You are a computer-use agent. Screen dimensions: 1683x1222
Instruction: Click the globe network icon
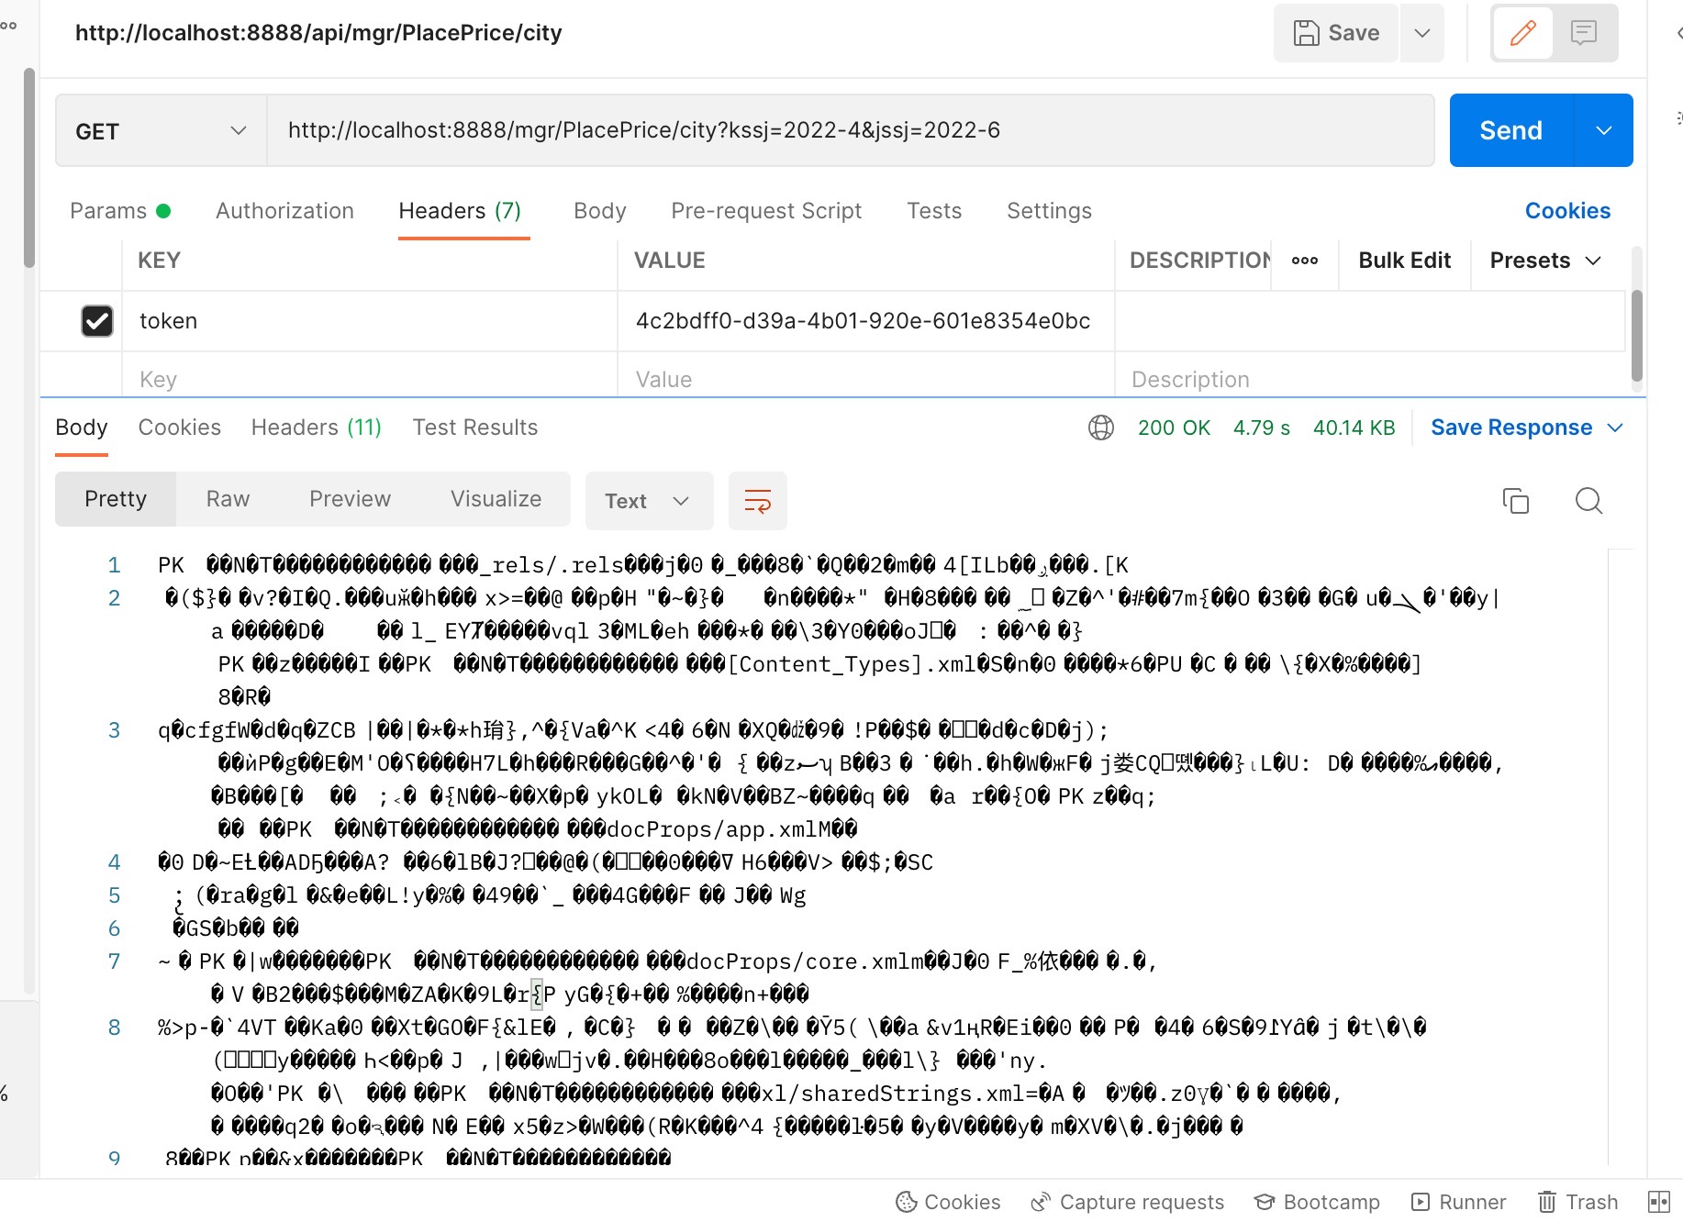(x=1100, y=428)
